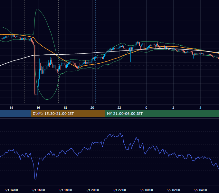Click the 20 hour axis label
Viewport: 219px width, 193px height.
[x=92, y=108]
